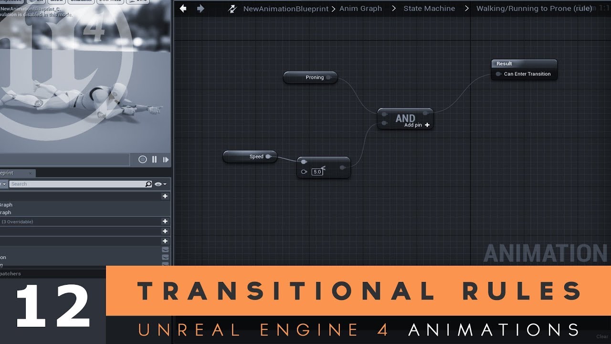Expand chevron after Anim Graph breadcrumb

[394, 9]
